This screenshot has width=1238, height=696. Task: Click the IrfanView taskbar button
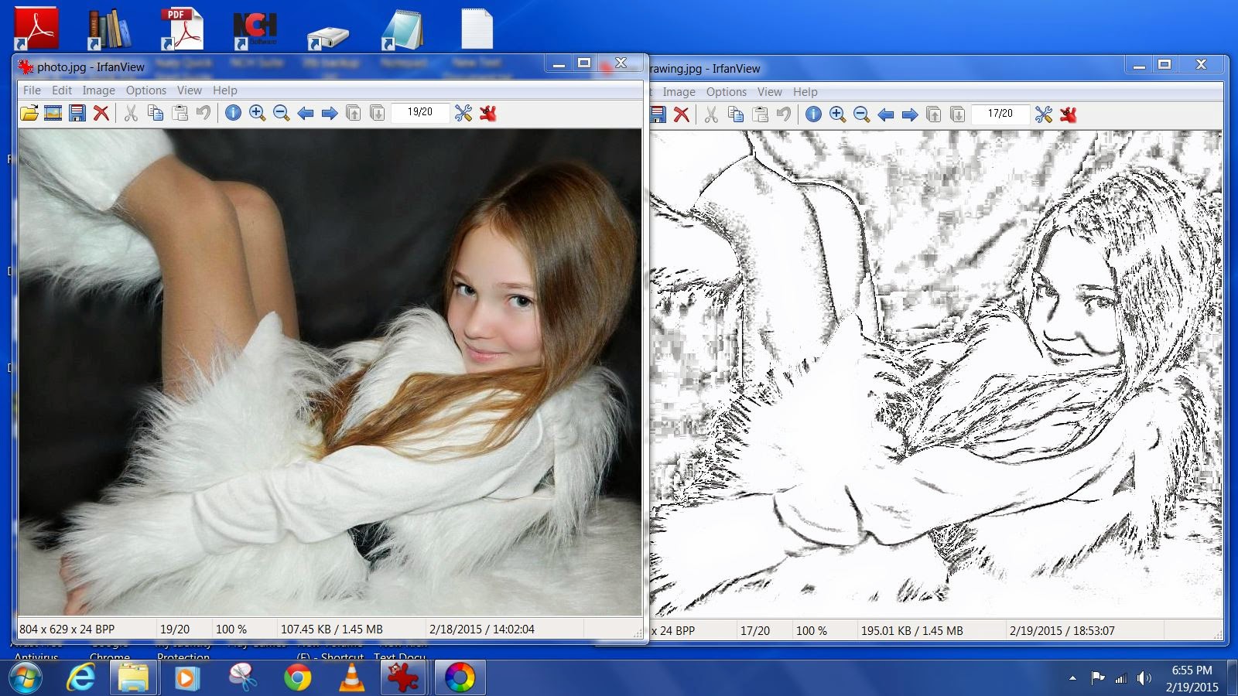(402, 678)
